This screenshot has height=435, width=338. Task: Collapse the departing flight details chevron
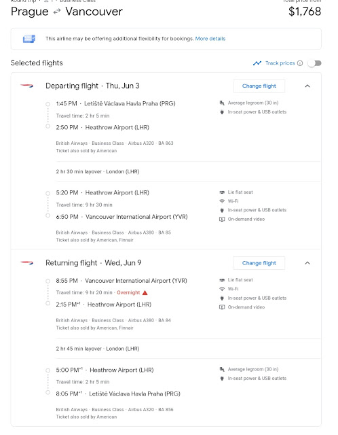307,86
